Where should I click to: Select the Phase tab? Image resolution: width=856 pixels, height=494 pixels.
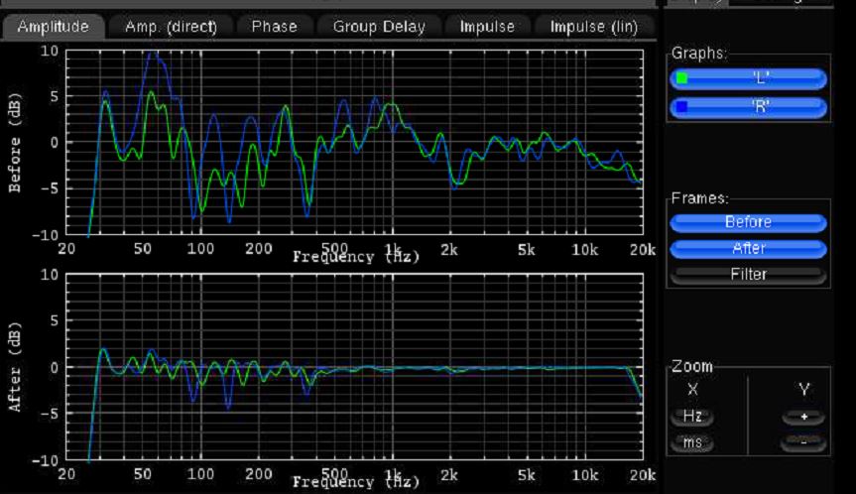[x=274, y=27]
